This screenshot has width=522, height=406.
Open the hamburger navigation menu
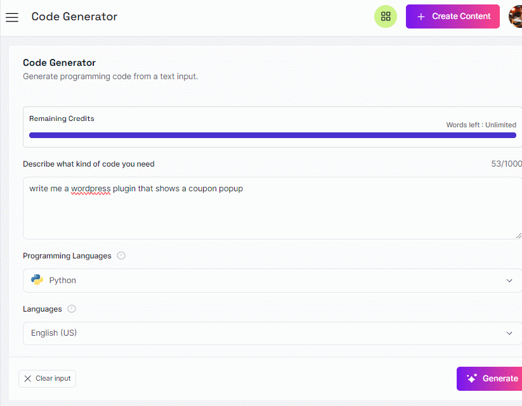(x=12, y=17)
